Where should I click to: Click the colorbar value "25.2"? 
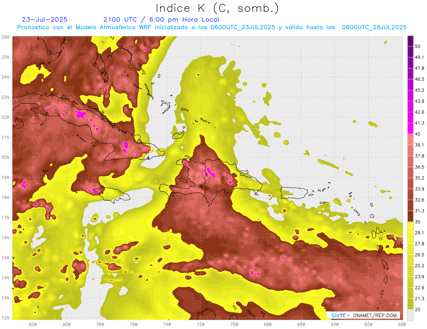click(420, 266)
